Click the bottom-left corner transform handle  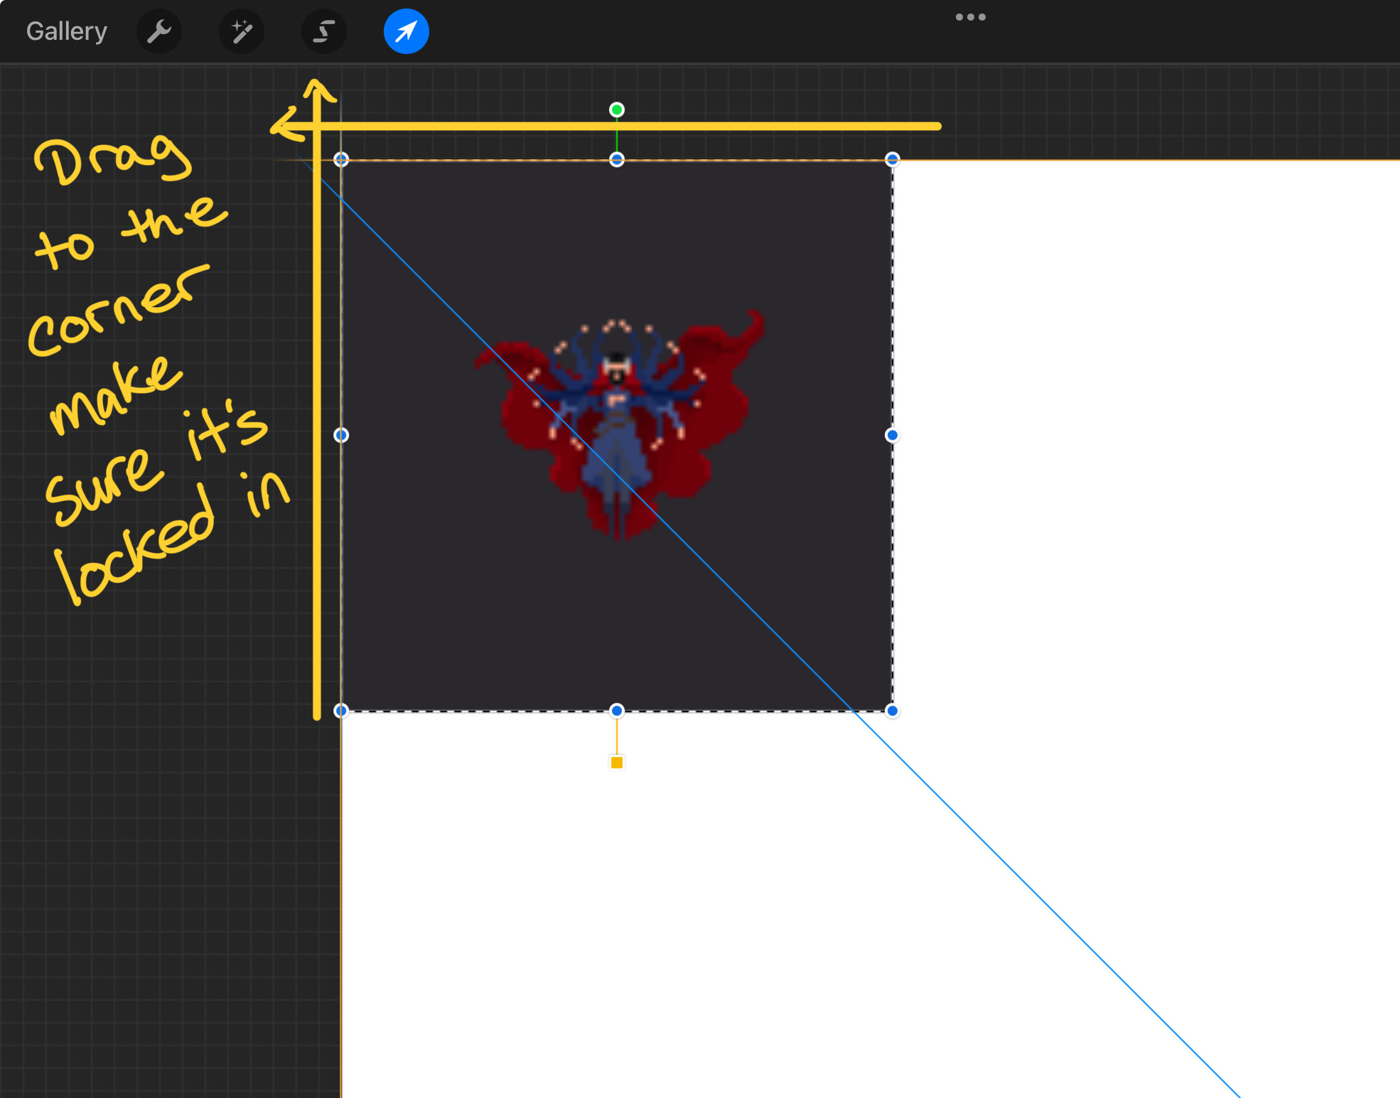341,711
